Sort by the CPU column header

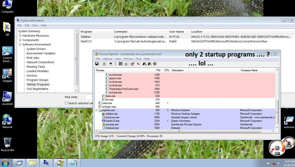click(166, 70)
